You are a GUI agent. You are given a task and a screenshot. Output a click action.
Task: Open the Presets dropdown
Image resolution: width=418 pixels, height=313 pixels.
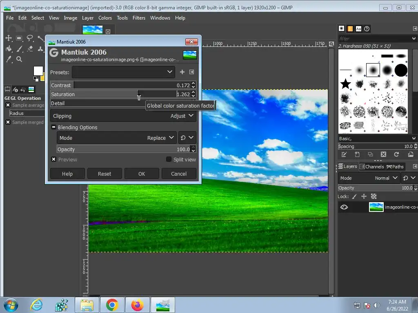click(x=123, y=72)
